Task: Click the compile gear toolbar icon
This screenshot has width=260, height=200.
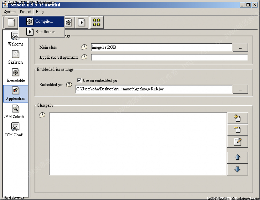Action: pyautogui.click(x=69, y=23)
